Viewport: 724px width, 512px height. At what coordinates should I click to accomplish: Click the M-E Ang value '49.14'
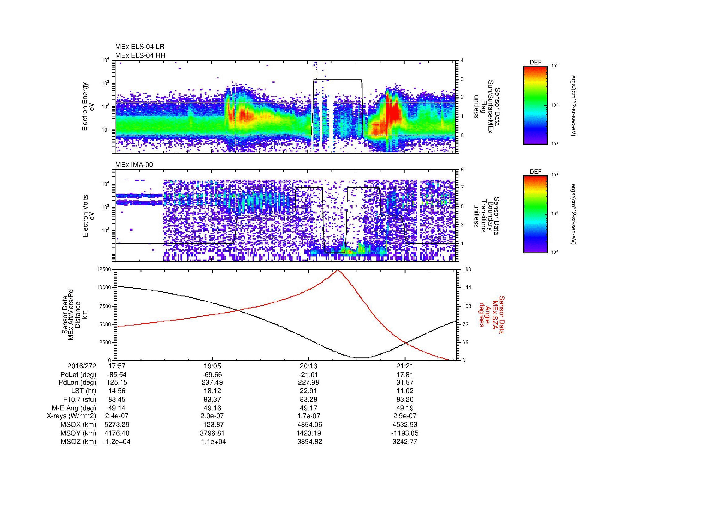pos(117,408)
